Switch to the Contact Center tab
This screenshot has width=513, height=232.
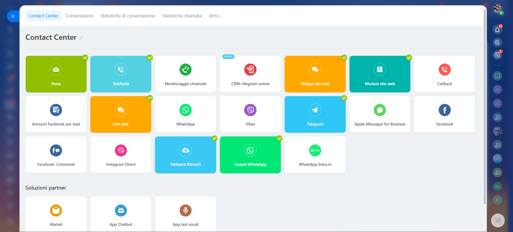43,16
